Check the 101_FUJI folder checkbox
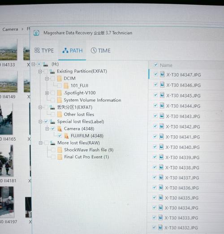Screen dimensions: 224x234 [59, 86]
